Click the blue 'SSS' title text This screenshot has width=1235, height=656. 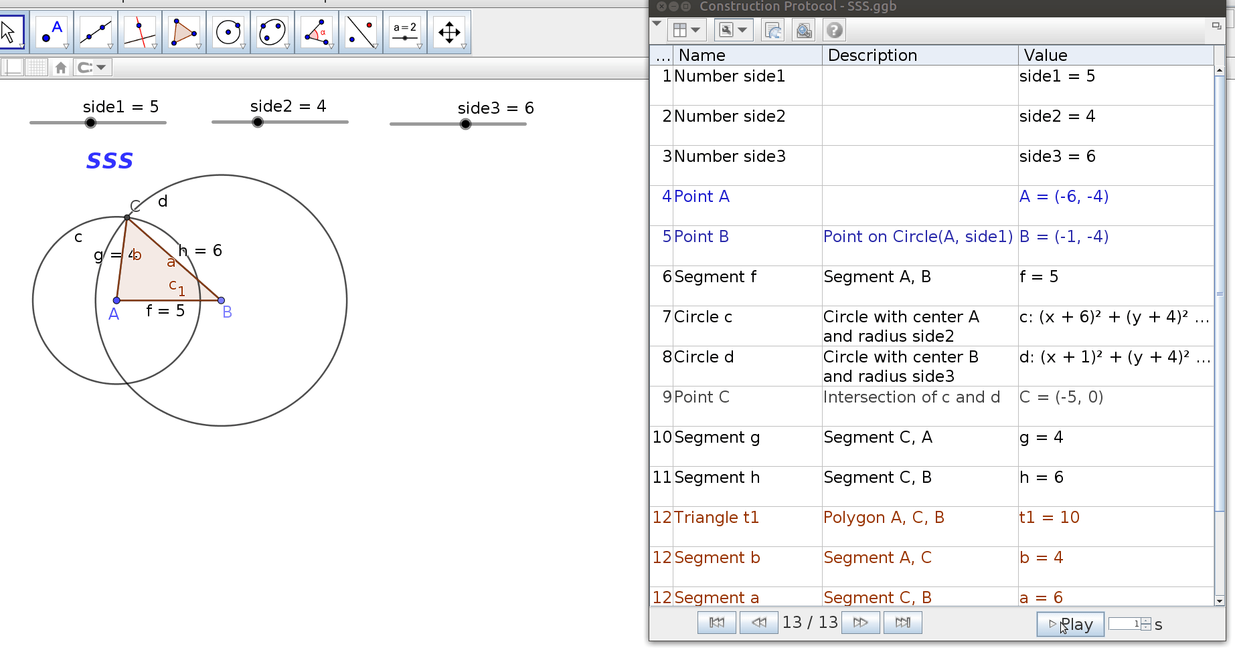(110, 160)
